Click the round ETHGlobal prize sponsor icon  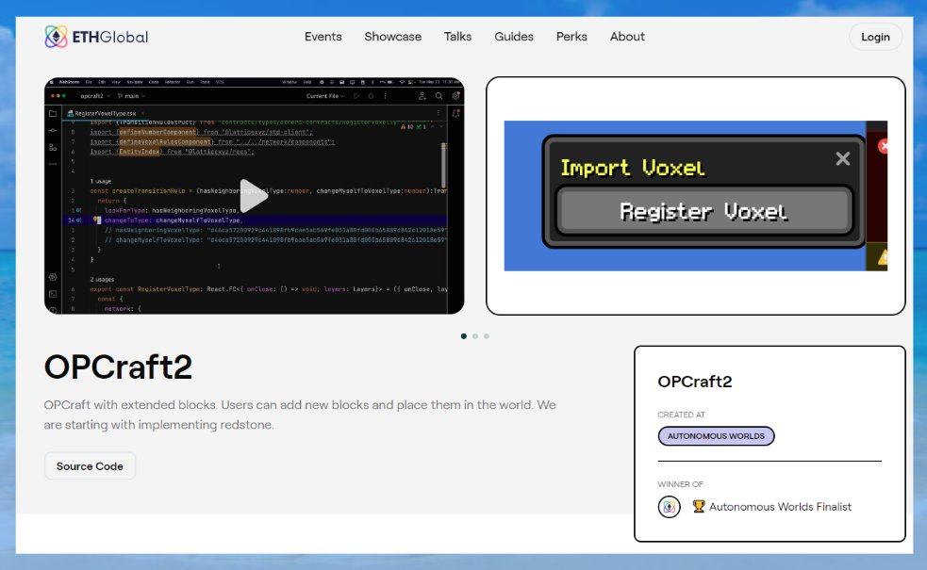point(670,507)
